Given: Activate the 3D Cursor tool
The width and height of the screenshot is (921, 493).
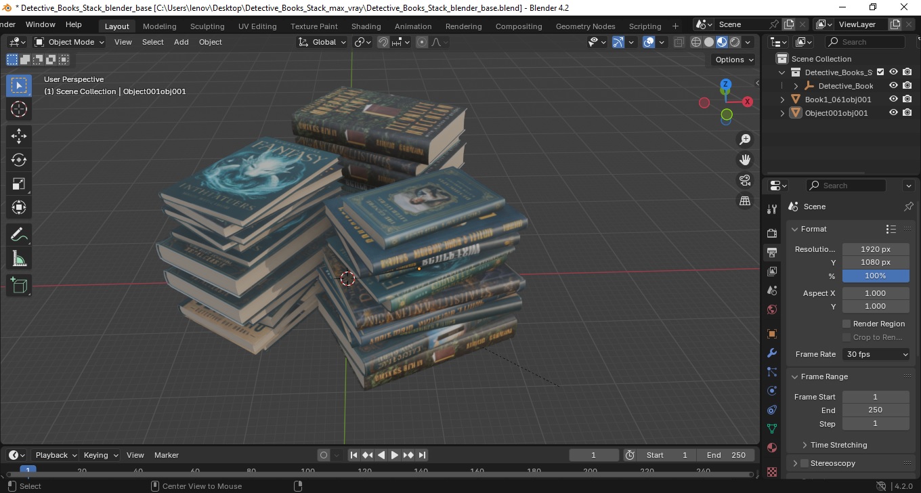Looking at the screenshot, I should 19,109.
